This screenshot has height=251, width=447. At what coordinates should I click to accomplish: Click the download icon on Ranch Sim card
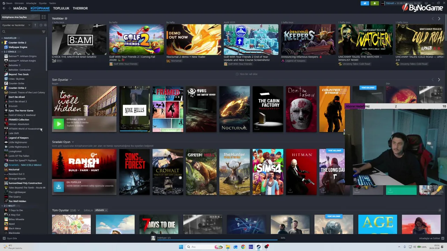point(59,187)
